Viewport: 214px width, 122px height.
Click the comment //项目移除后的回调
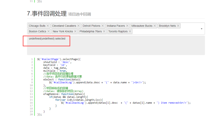pos(56,88)
